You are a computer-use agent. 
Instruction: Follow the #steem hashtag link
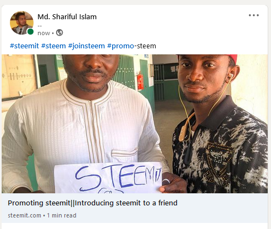(53, 46)
